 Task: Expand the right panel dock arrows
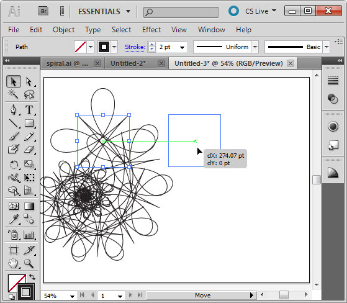tap(340, 60)
